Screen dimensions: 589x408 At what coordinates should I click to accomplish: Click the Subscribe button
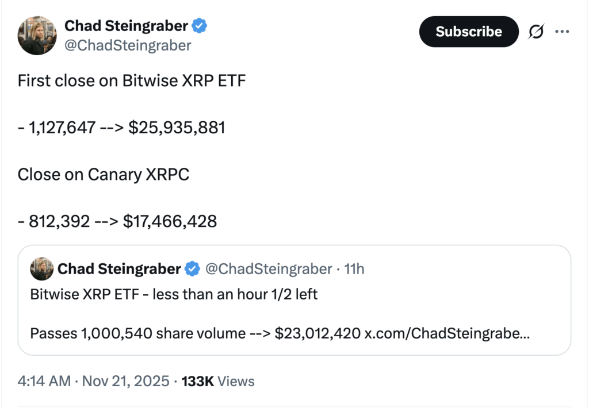468,32
